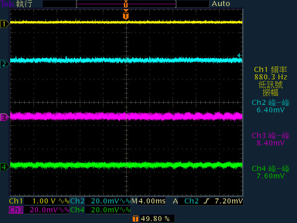297x223 pixels.
Task: Click the Ch2 20.0mV scale value
Action: [x=105, y=201]
